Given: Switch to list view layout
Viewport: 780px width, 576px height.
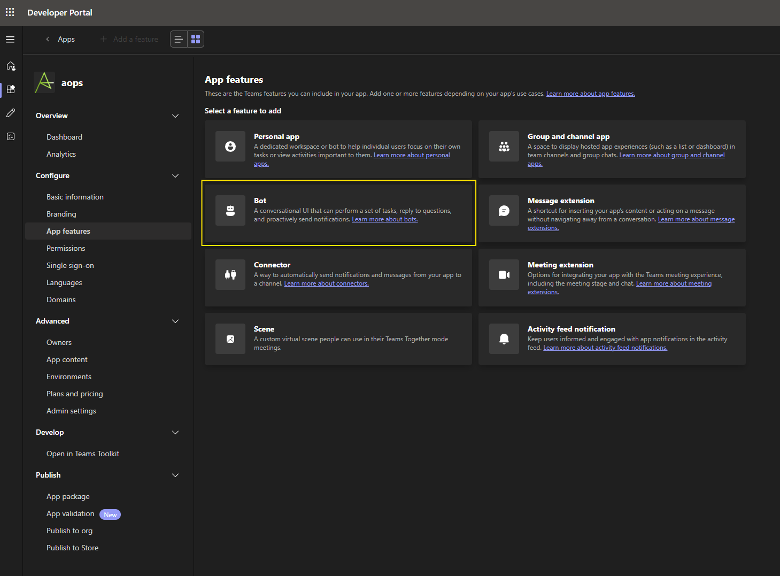Looking at the screenshot, I should pos(179,39).
